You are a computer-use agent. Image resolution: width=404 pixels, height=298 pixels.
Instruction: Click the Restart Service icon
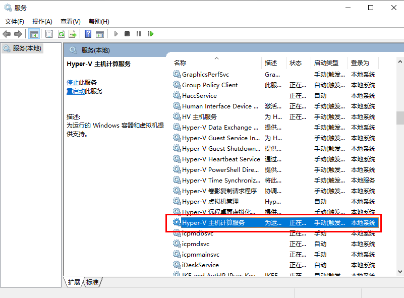(150, 34)
